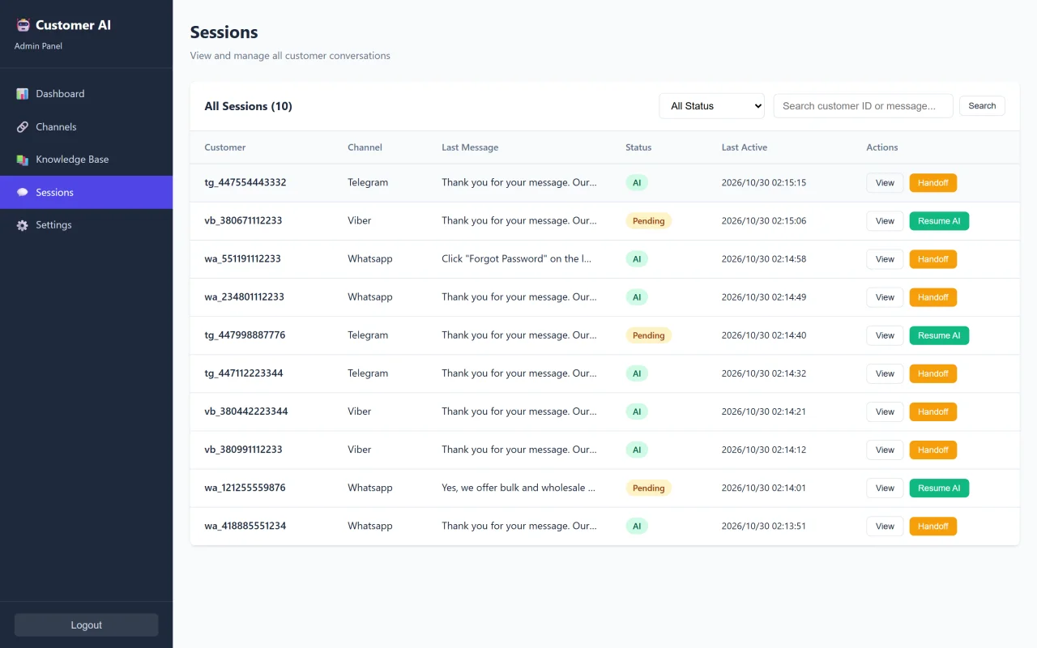Click the All Sessions (10) heading
Viewport: 1037px width, 648px height.
pos(248,106)
